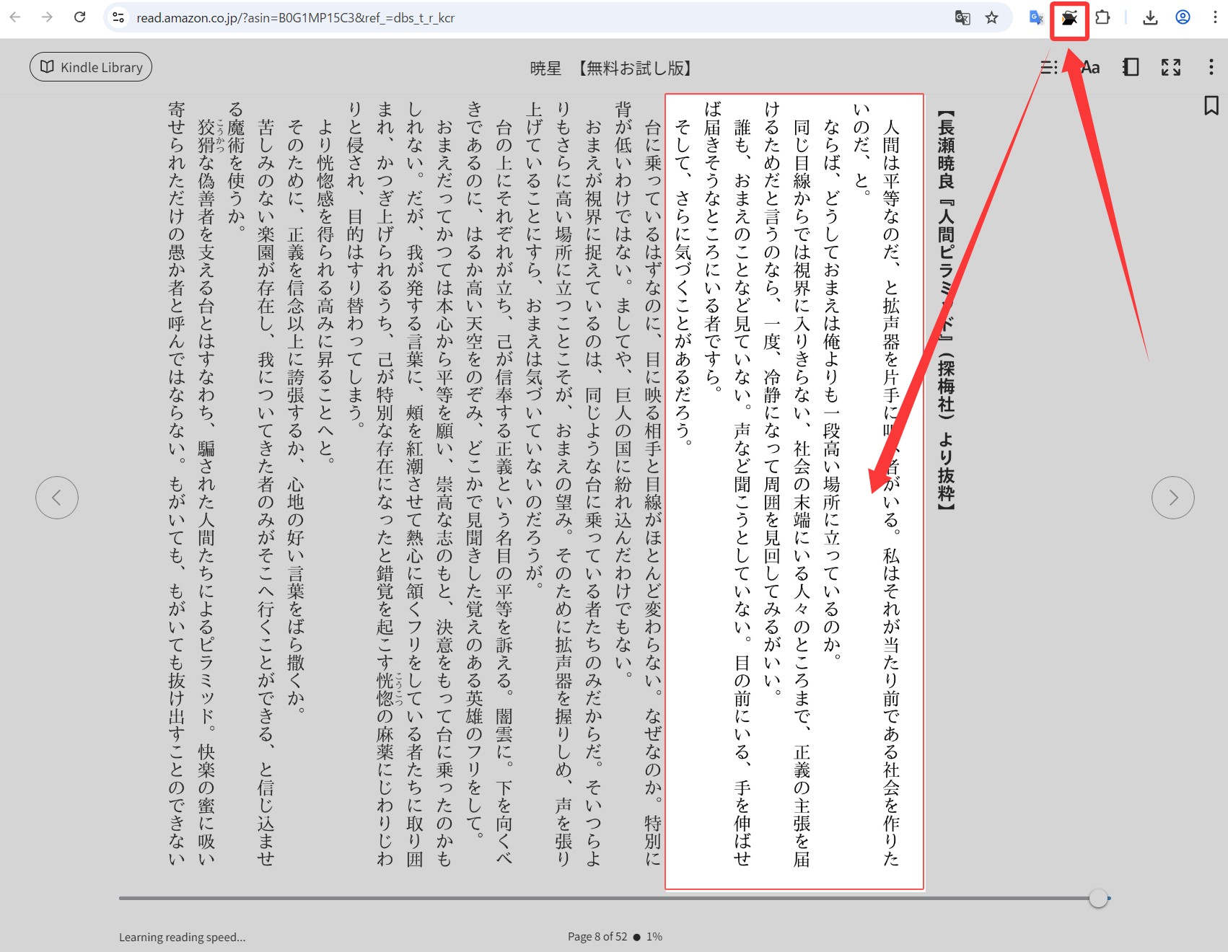Open the Chrome profile menu
Screen dimensions: 1228x952
tap(1183, 18)
